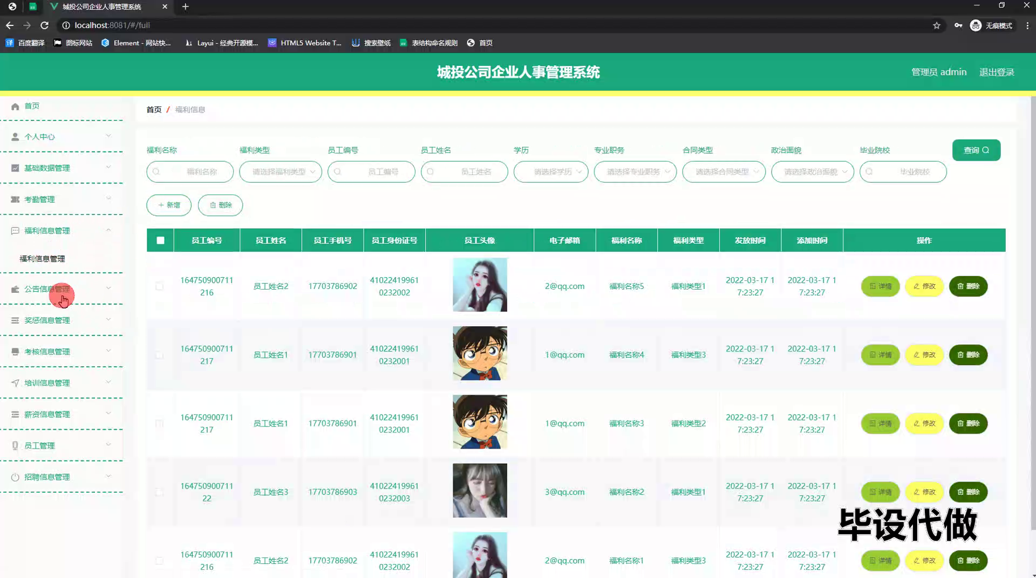Check the row for 福利名称5
This screenshot has height=578, width=1036.
160,286
